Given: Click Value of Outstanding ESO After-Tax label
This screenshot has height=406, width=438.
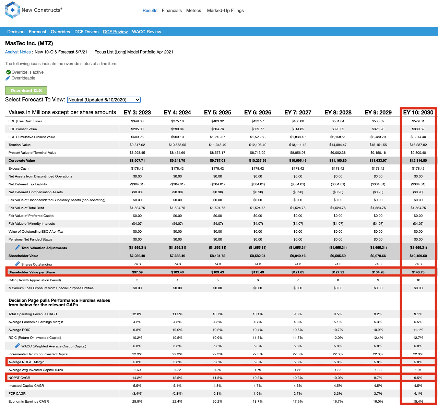Looking at the screenshot, I should click(36, 232).
